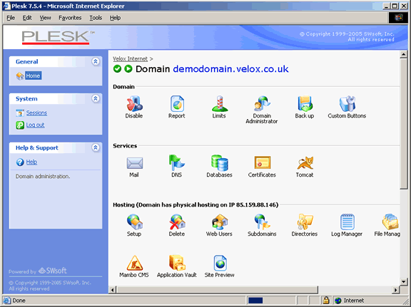Click the hosting Delete icon
This screenshot has height=307, width=411.
click(177, 222)
